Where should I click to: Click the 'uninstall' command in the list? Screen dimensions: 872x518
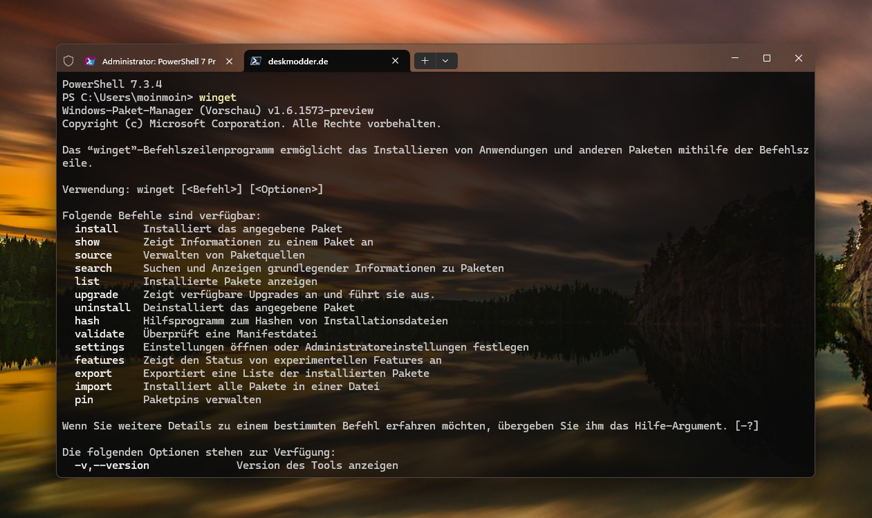102,308
